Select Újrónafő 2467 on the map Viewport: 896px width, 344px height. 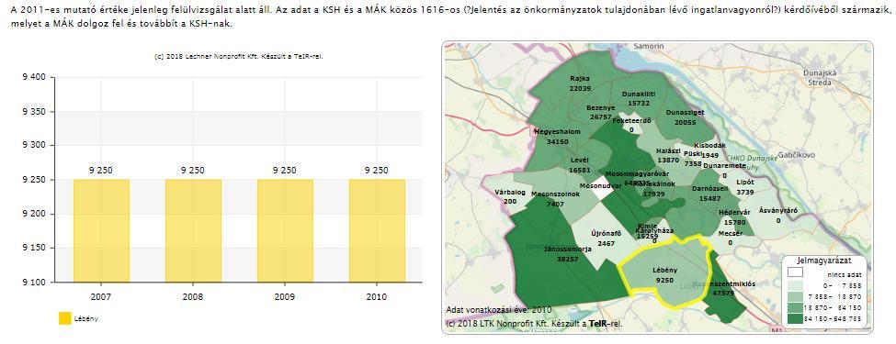coord(606,238)
